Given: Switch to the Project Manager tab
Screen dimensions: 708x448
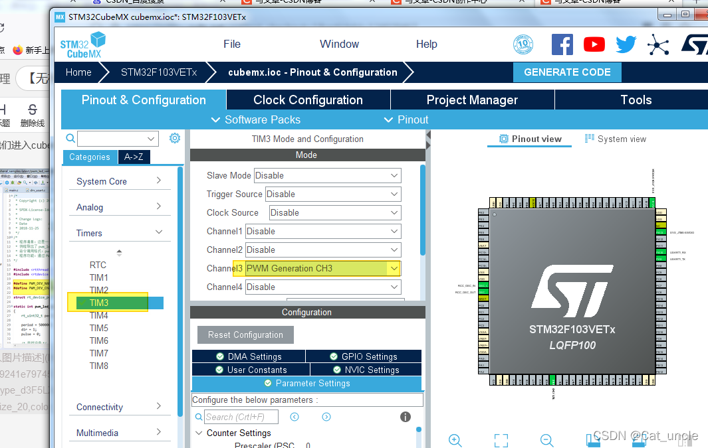Looking at the screenshot, I should pos(472,100).
